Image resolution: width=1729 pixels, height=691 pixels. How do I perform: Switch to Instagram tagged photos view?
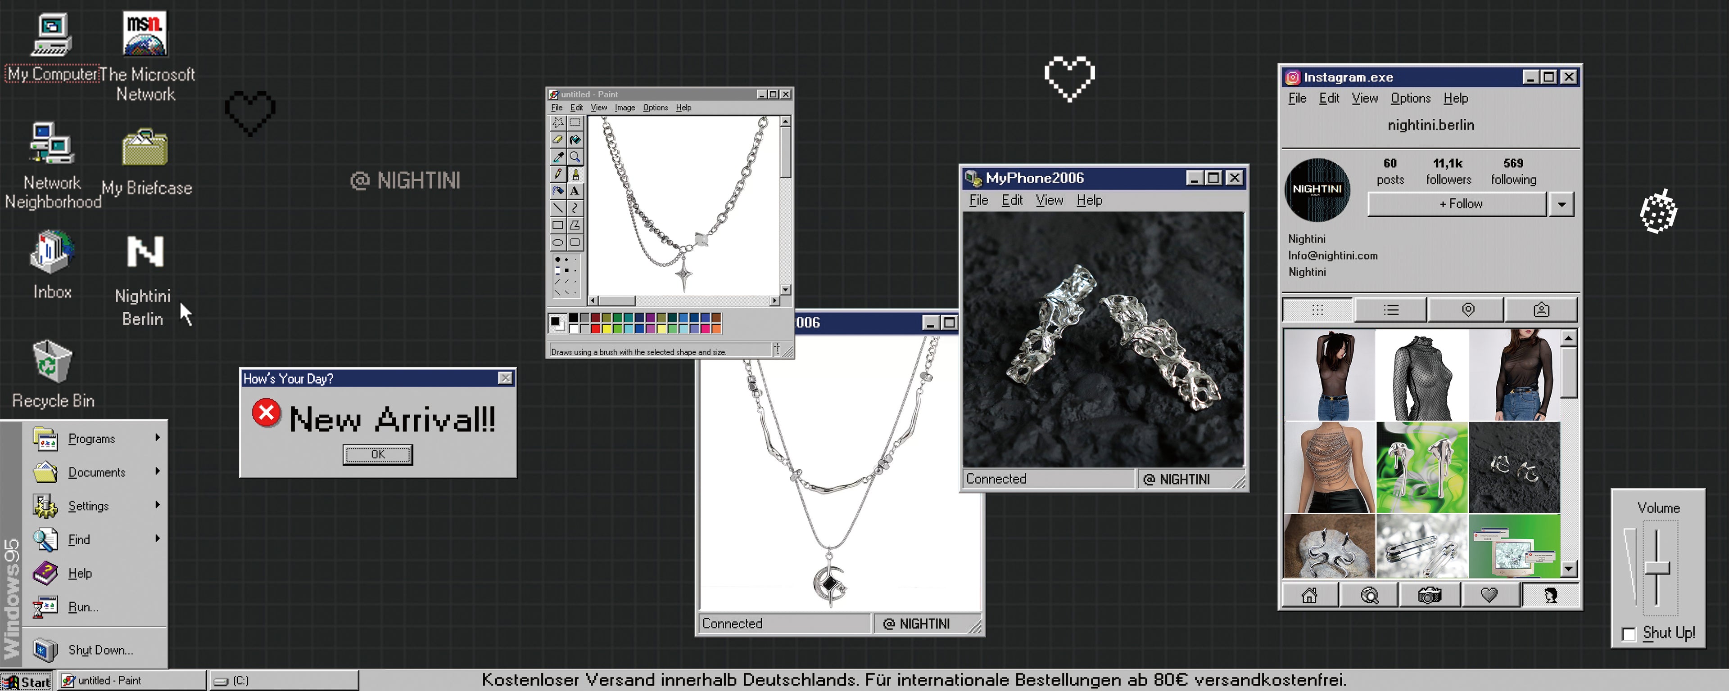coord(1541,310)
